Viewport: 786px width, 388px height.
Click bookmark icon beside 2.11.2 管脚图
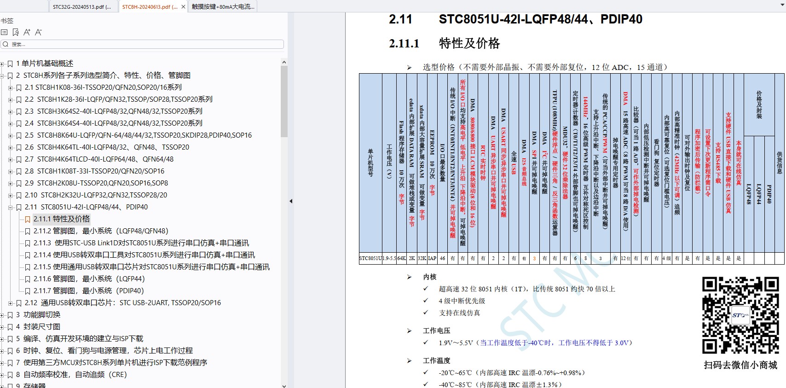pos(28,231)
